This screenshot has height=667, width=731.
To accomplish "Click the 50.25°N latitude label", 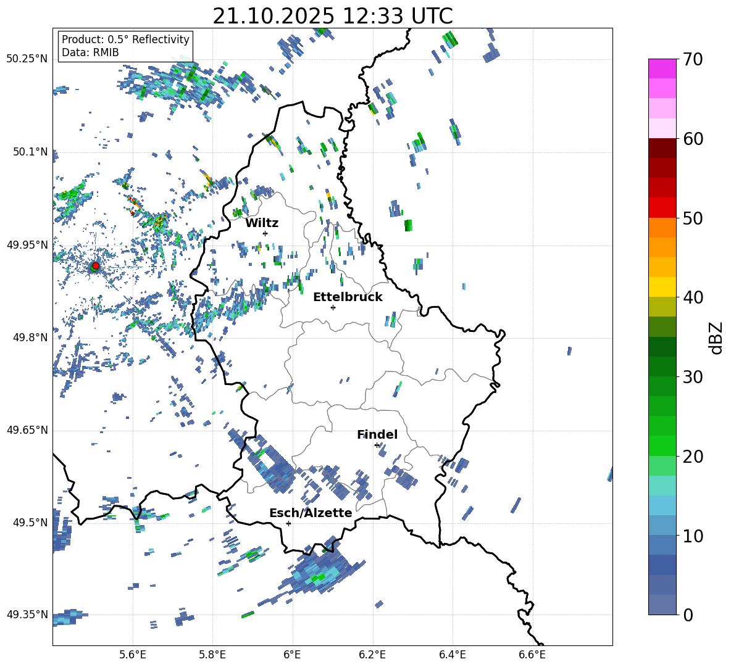I will pyautogui.click(x=27, y=59).
